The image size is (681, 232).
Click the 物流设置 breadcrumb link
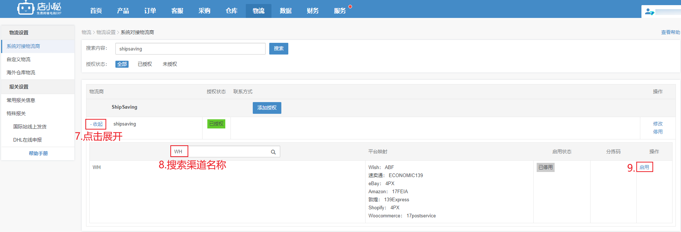[106, 33]
